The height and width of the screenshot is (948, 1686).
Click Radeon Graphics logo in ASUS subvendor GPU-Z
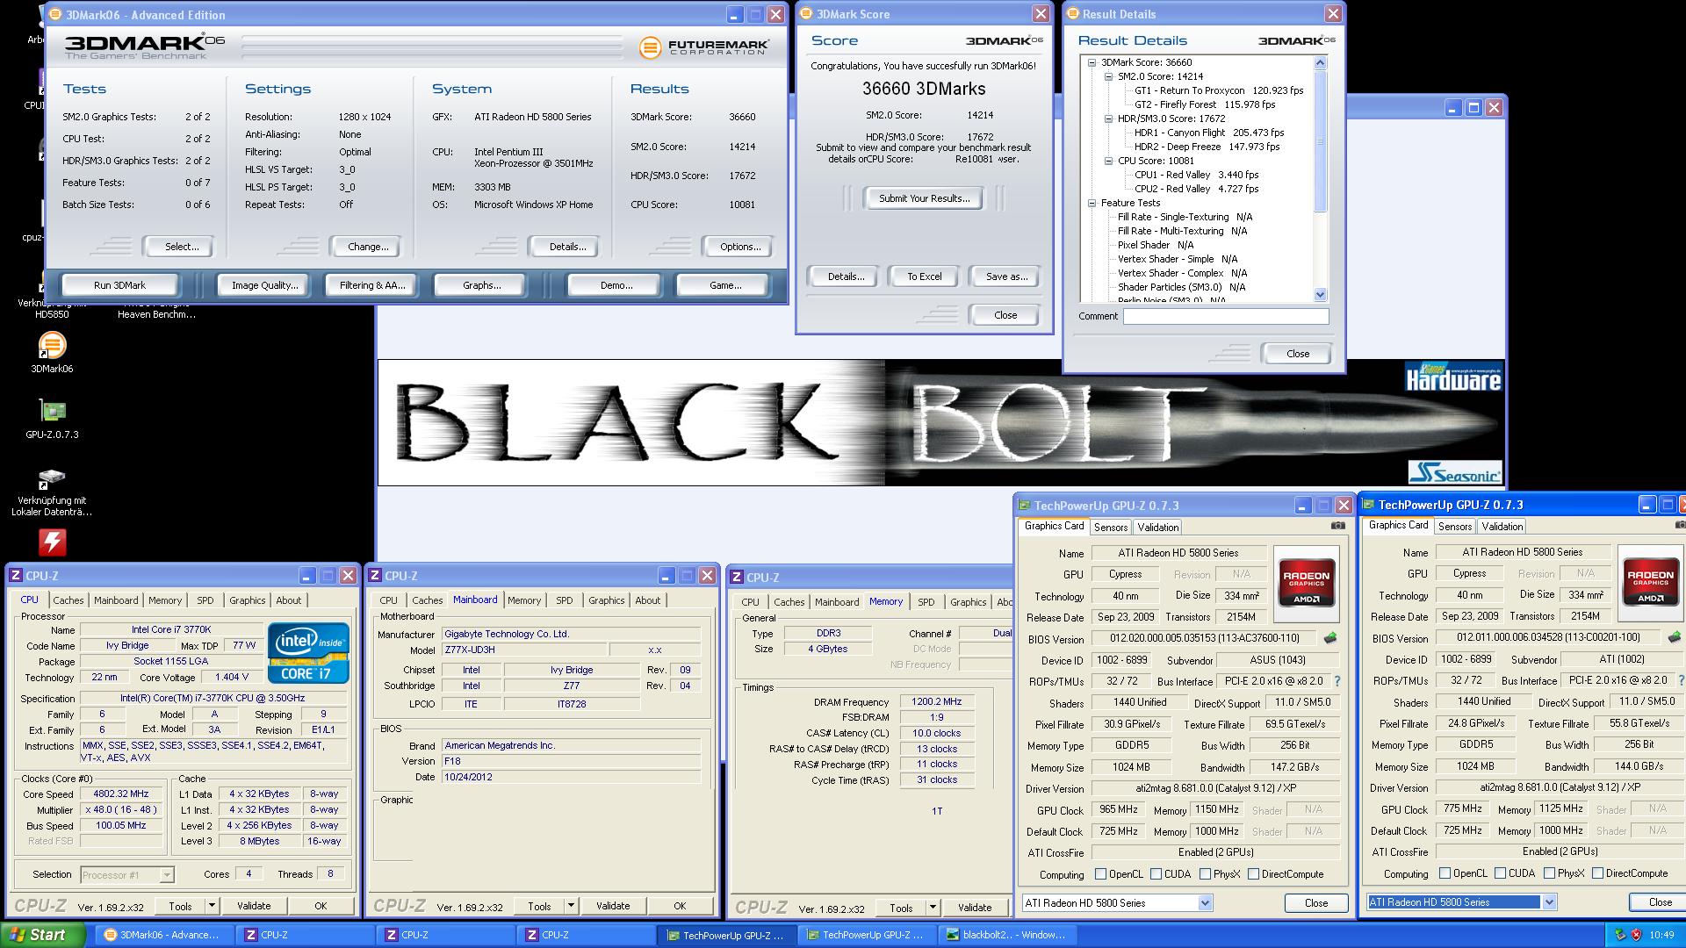click(x=1307, y=584)
